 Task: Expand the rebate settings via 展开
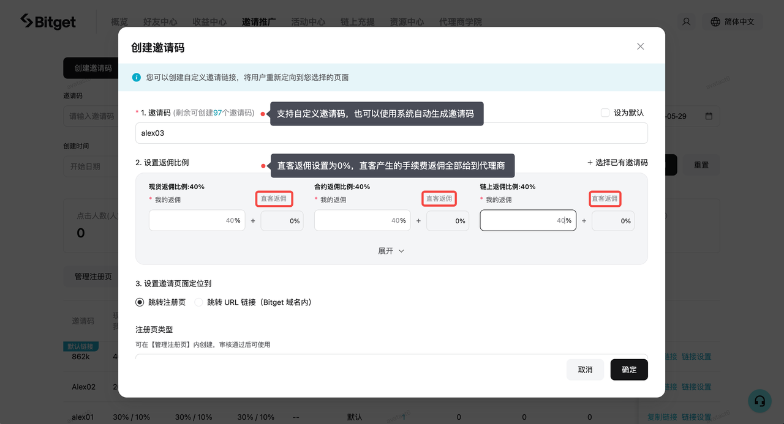[391, 251]
